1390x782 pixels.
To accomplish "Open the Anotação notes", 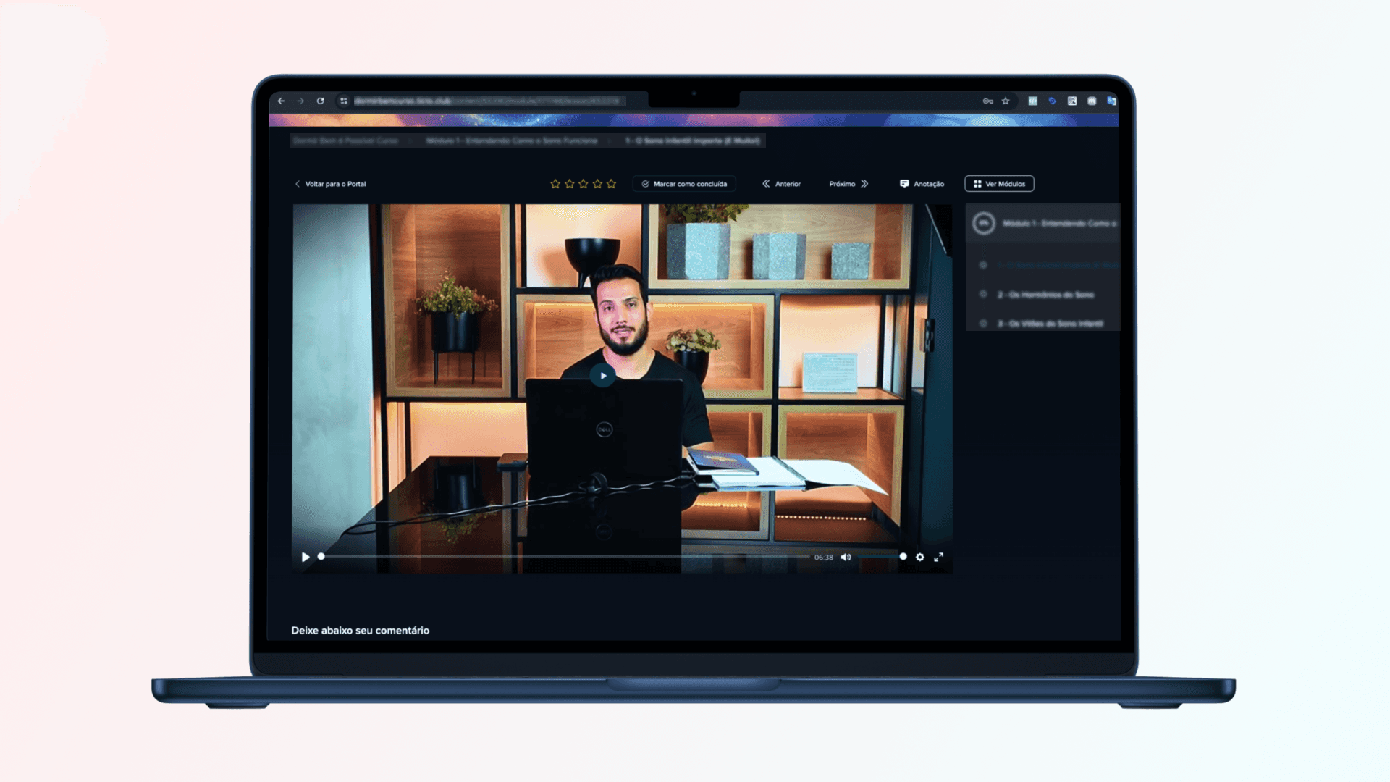I will click(x=922, y=184).
